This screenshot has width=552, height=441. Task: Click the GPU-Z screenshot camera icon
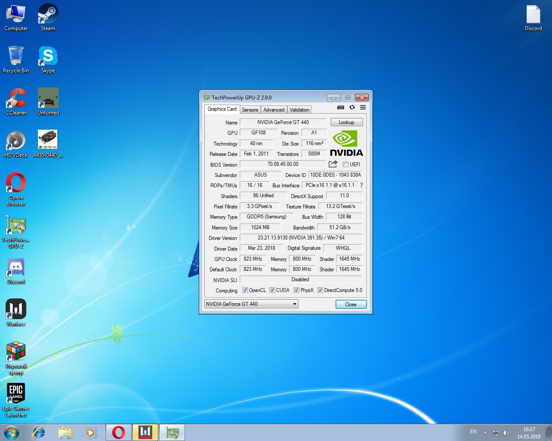(x=341, y=107)
